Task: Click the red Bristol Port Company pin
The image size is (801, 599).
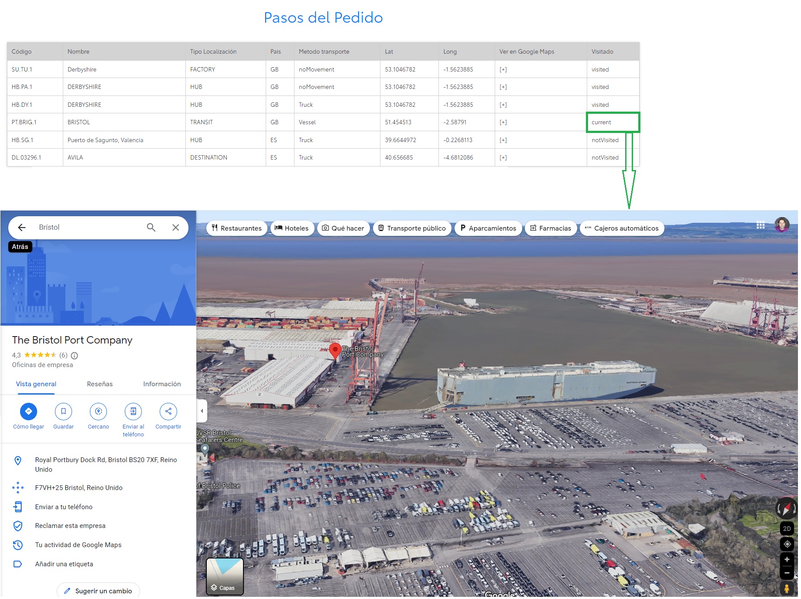Action: click(x=335, y=351)
